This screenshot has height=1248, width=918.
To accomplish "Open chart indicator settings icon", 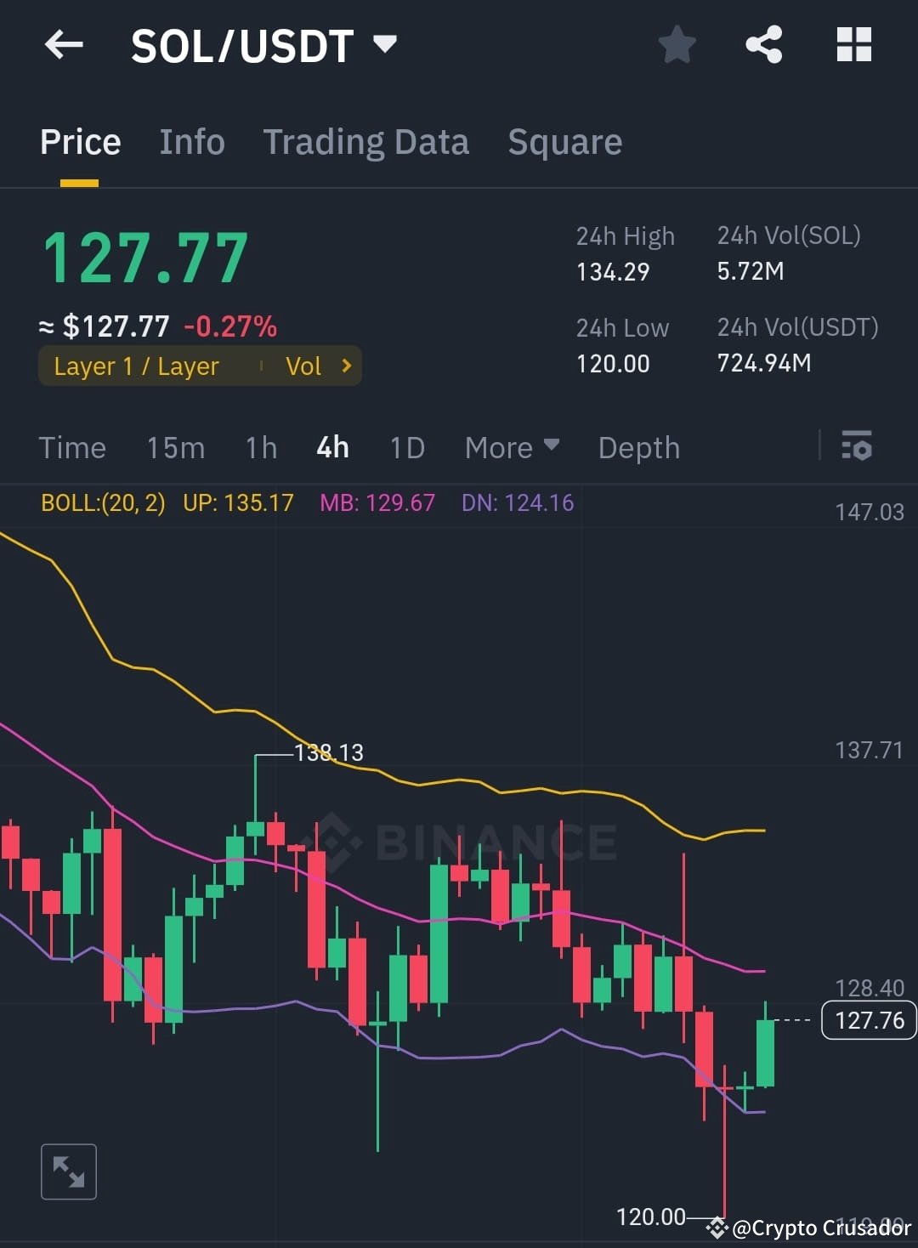I will point(857,446).
